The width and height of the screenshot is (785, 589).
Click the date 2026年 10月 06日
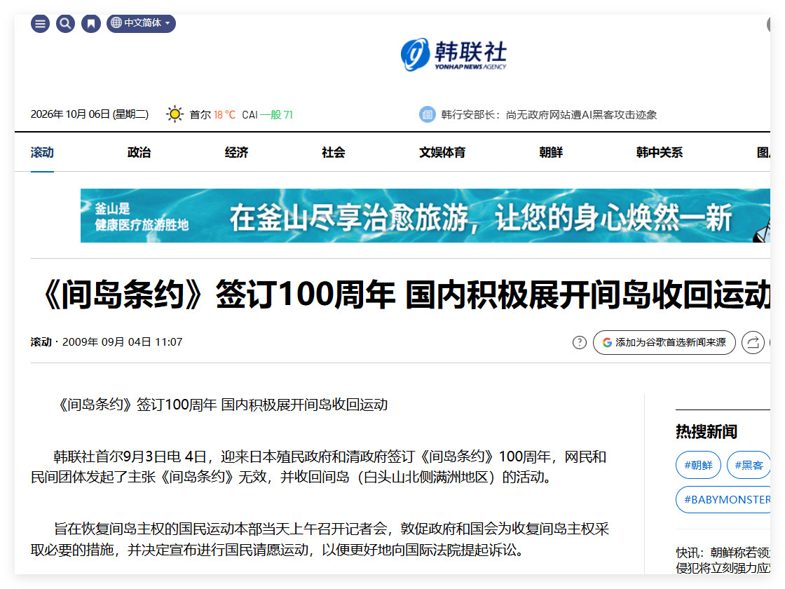(x=90, y=114)
